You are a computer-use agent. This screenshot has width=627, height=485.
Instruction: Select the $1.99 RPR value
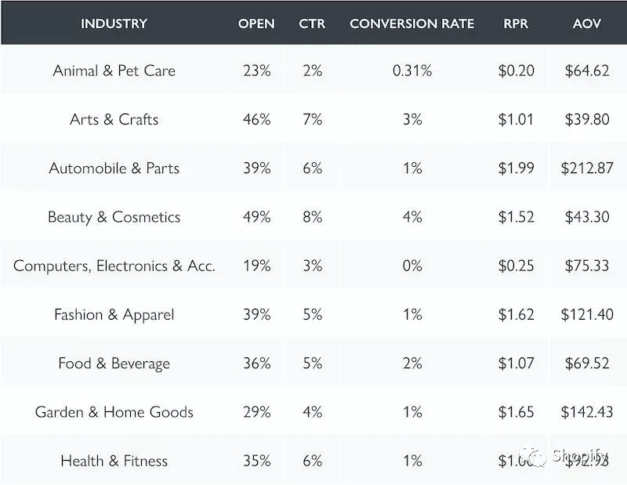(516, 168)
